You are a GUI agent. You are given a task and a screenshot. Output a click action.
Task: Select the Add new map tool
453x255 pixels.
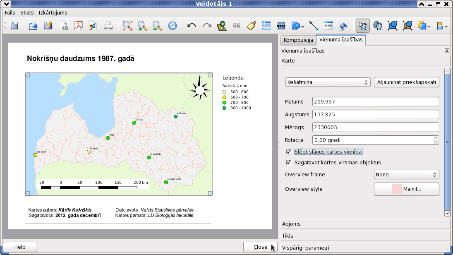222,26
